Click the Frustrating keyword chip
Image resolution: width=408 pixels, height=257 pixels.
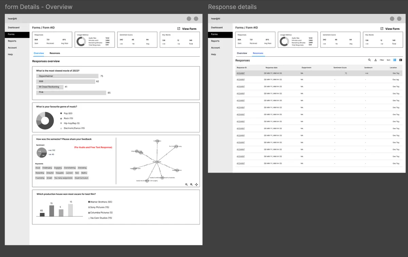(40, 178)
